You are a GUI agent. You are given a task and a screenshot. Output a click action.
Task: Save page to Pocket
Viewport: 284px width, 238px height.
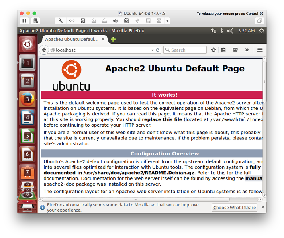click(x=235, y=50)
